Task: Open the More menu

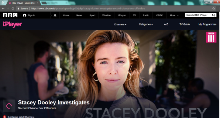Action: coord(174,15)
